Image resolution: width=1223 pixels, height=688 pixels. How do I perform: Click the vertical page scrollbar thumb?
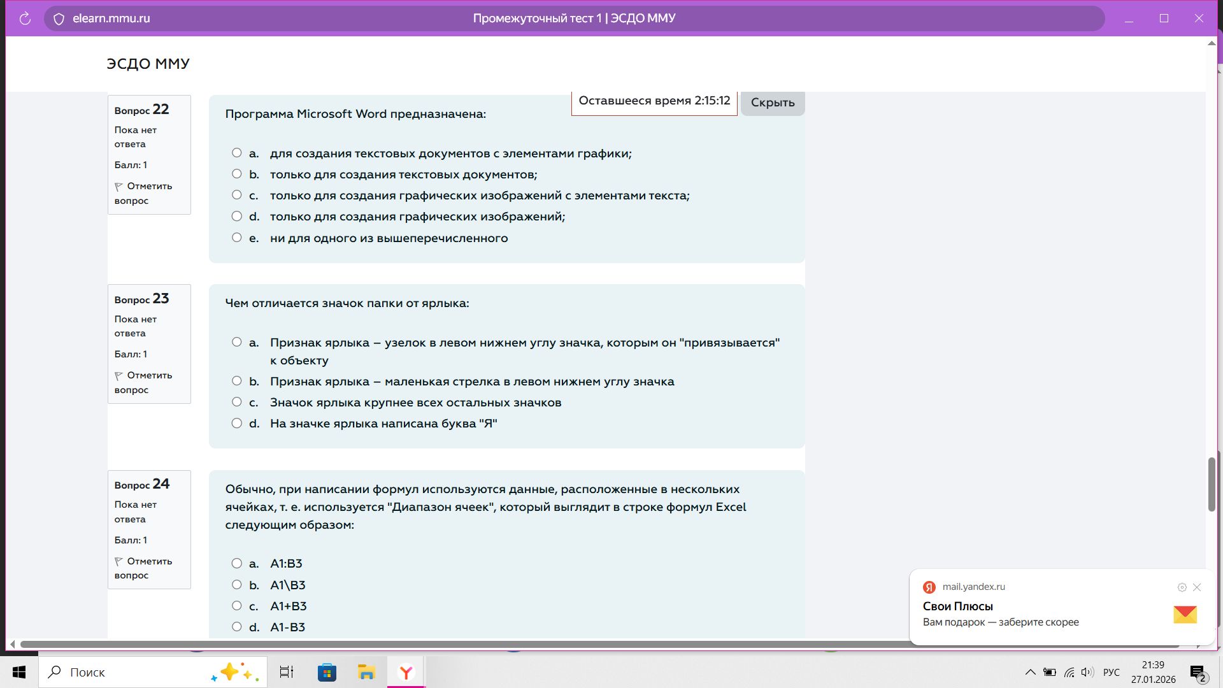[1212, 484]
